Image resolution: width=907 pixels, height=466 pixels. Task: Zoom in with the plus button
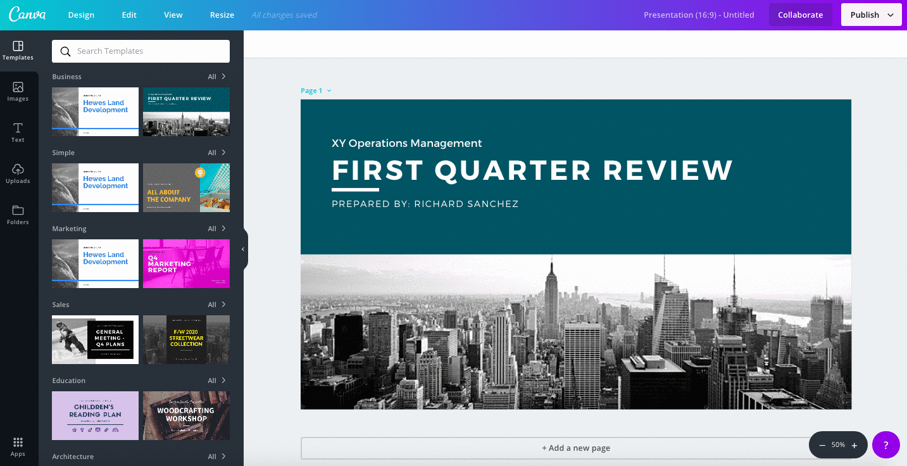coord(854,445)
